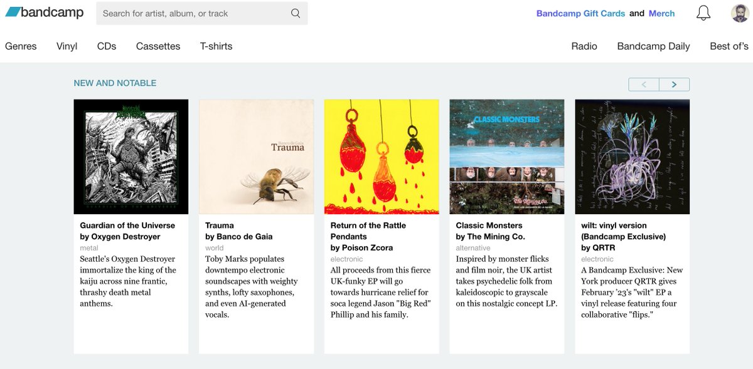Select the 'world' genre tag
Image resolution: width=753 pixels, height=369 pixels.
coord(215,248)
